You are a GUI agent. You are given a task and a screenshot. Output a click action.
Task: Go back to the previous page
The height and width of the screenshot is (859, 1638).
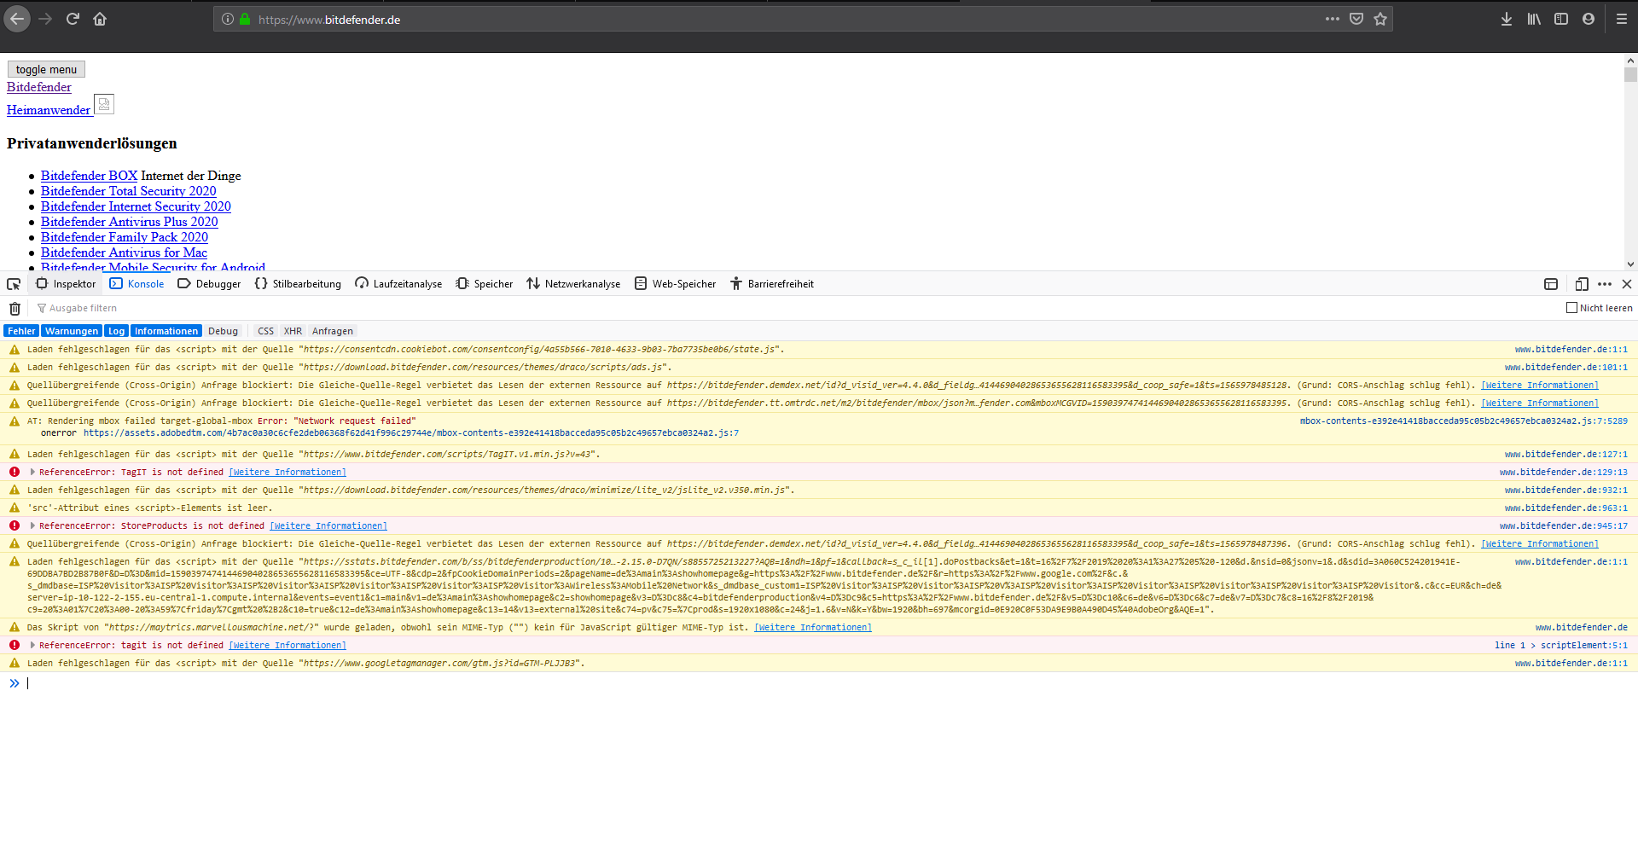click(17, 19)
